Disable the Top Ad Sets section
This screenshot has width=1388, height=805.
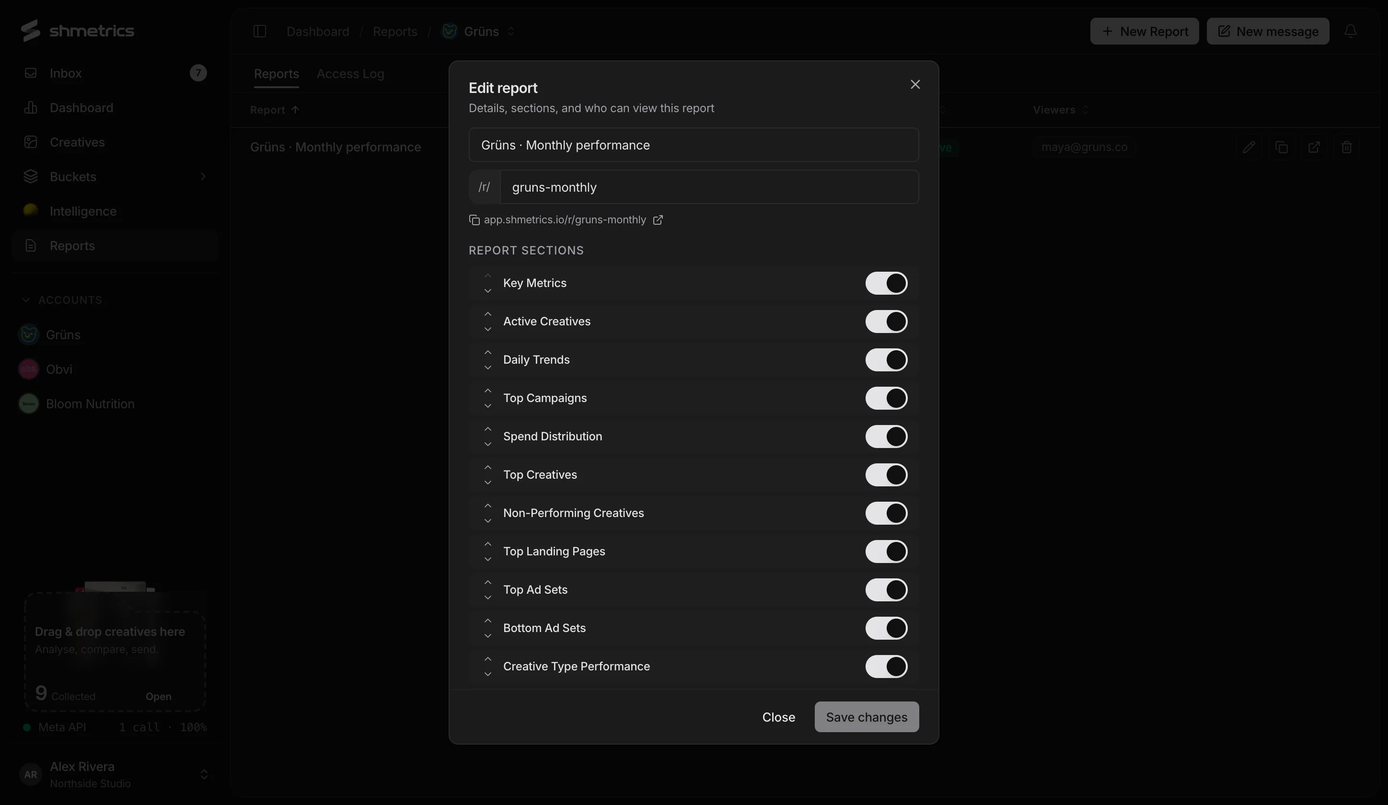pyautogui.click(x=886, y=590)
